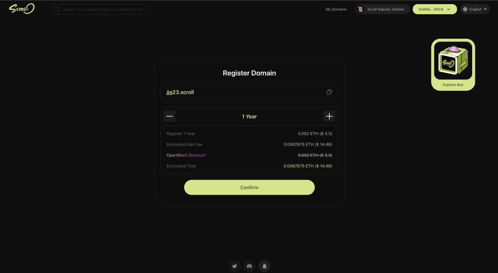This screenshot has height=273, width=498.
Task: Click the Confirm button
Action: (249, 187)
